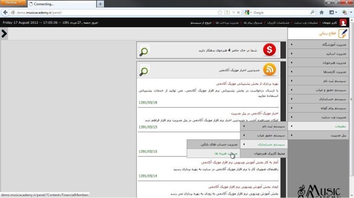
Task: Stop loading with the X icon
Action: (x=238, y=13)
